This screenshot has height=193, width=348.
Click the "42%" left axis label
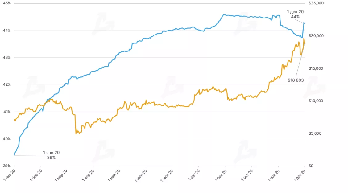tap(7, 85)
